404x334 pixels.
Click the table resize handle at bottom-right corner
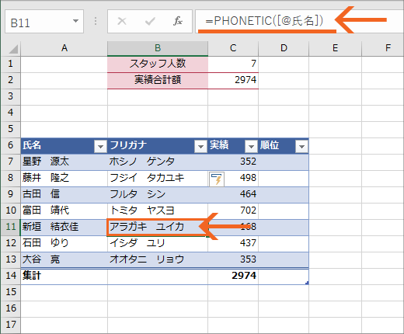tap(307, 283)
